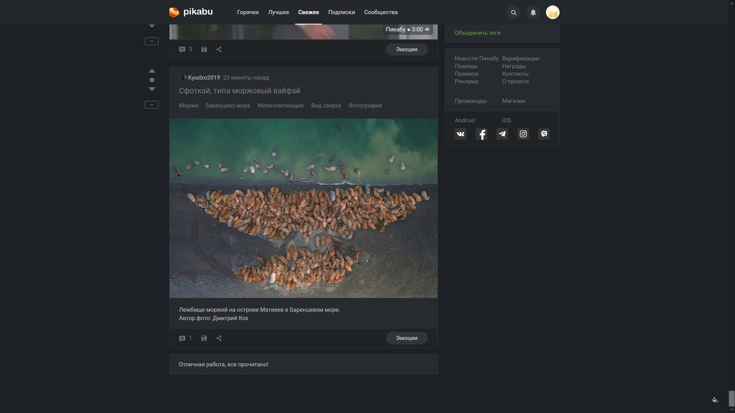Open Эмоции menu under walrus post

pyautogui.click(x=407, y=338)
